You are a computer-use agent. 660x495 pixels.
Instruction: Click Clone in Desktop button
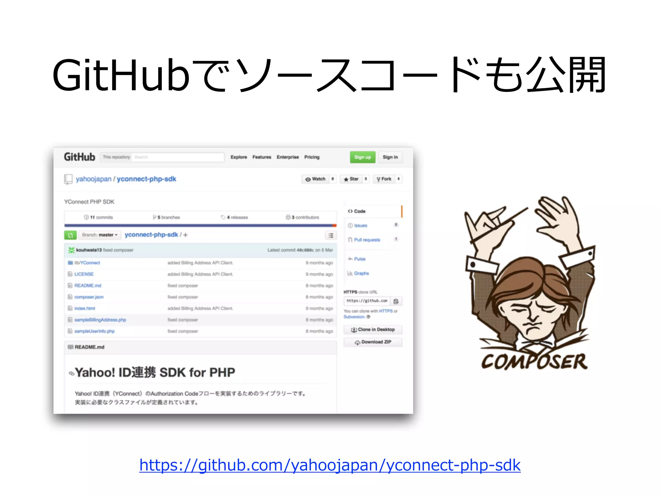point(373,330)
